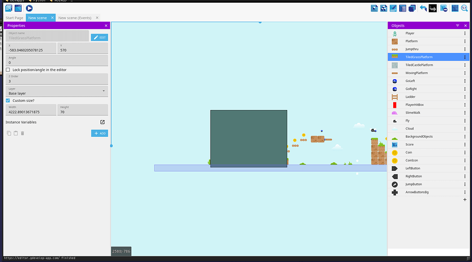Click the Width input field
Viewport: 472px width, 262px height.
31,110
